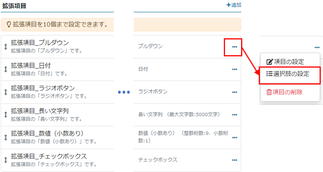Screen dimensions: 323x172
Task: Click the type label プルダウン in the right column
Action: [x=150, y=46]
